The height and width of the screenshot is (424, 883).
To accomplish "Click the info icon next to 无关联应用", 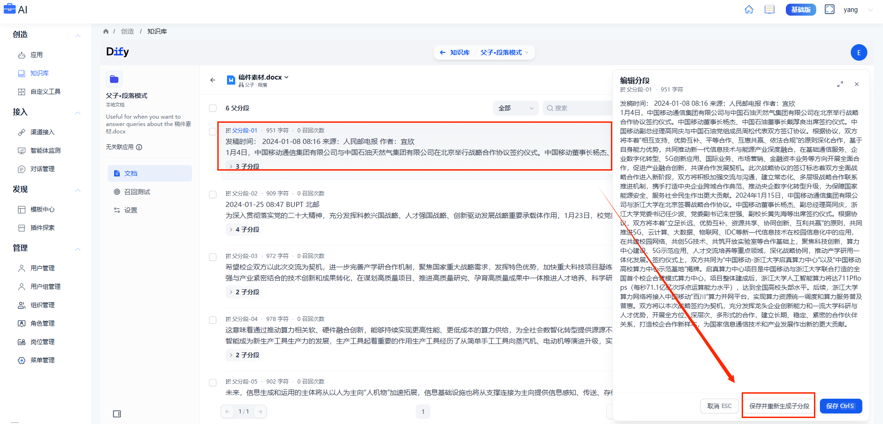I will click(139, 147).
